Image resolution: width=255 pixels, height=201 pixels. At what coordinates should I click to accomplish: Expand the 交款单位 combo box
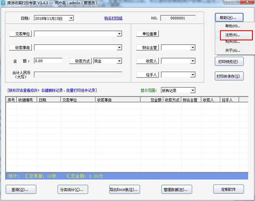click(119, 34)
